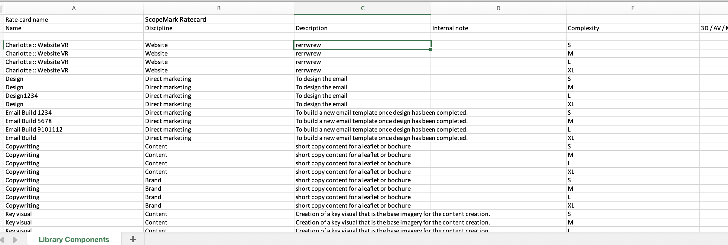Select column B header

coord(219,8)
